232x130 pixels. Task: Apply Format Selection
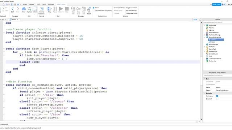[x=42, y=10]
